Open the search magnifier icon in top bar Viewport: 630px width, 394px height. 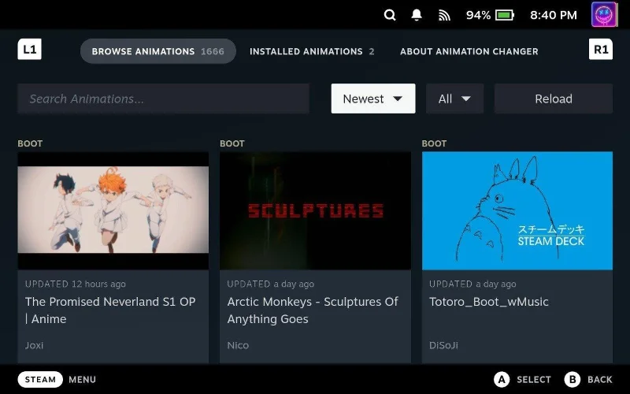click(390, 15)
